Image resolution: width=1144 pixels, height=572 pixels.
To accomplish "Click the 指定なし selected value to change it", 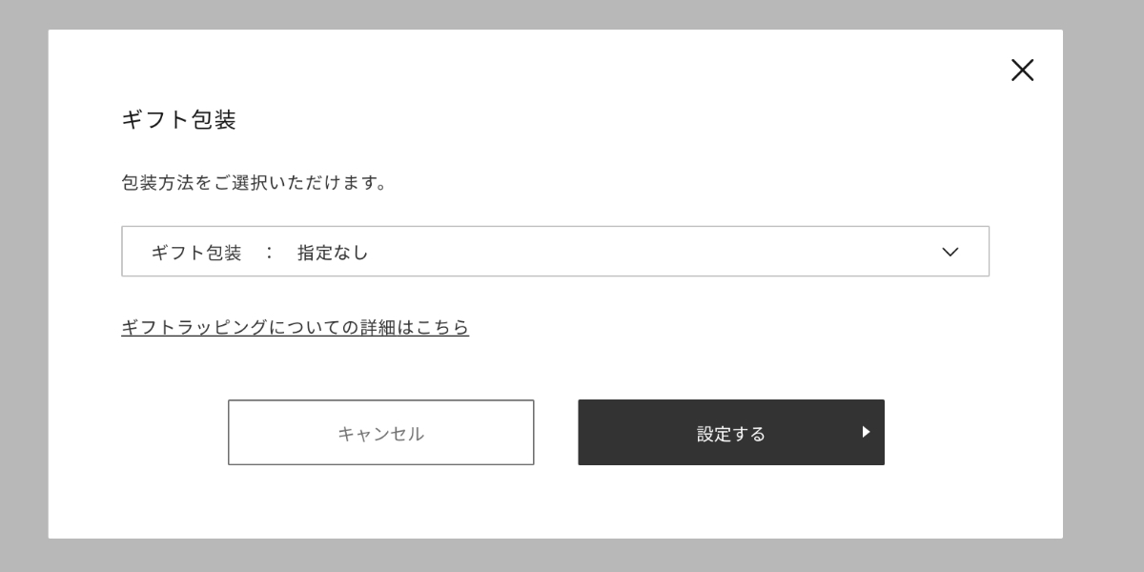I will (x=332, y=252).
